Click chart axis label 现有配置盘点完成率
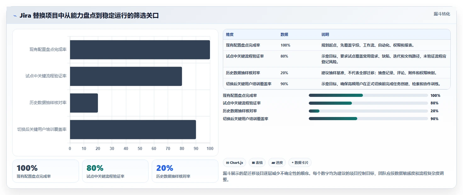Image resolution: width=463 pixels, height=195 pixels. (x=48, y=50)
